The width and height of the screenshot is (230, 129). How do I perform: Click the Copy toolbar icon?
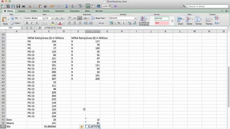click(35, 6)
